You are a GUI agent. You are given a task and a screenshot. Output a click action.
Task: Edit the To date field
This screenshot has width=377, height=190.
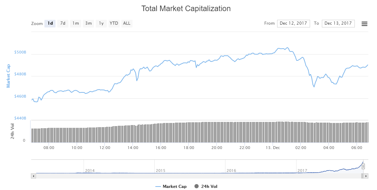(x=338, y=23)
